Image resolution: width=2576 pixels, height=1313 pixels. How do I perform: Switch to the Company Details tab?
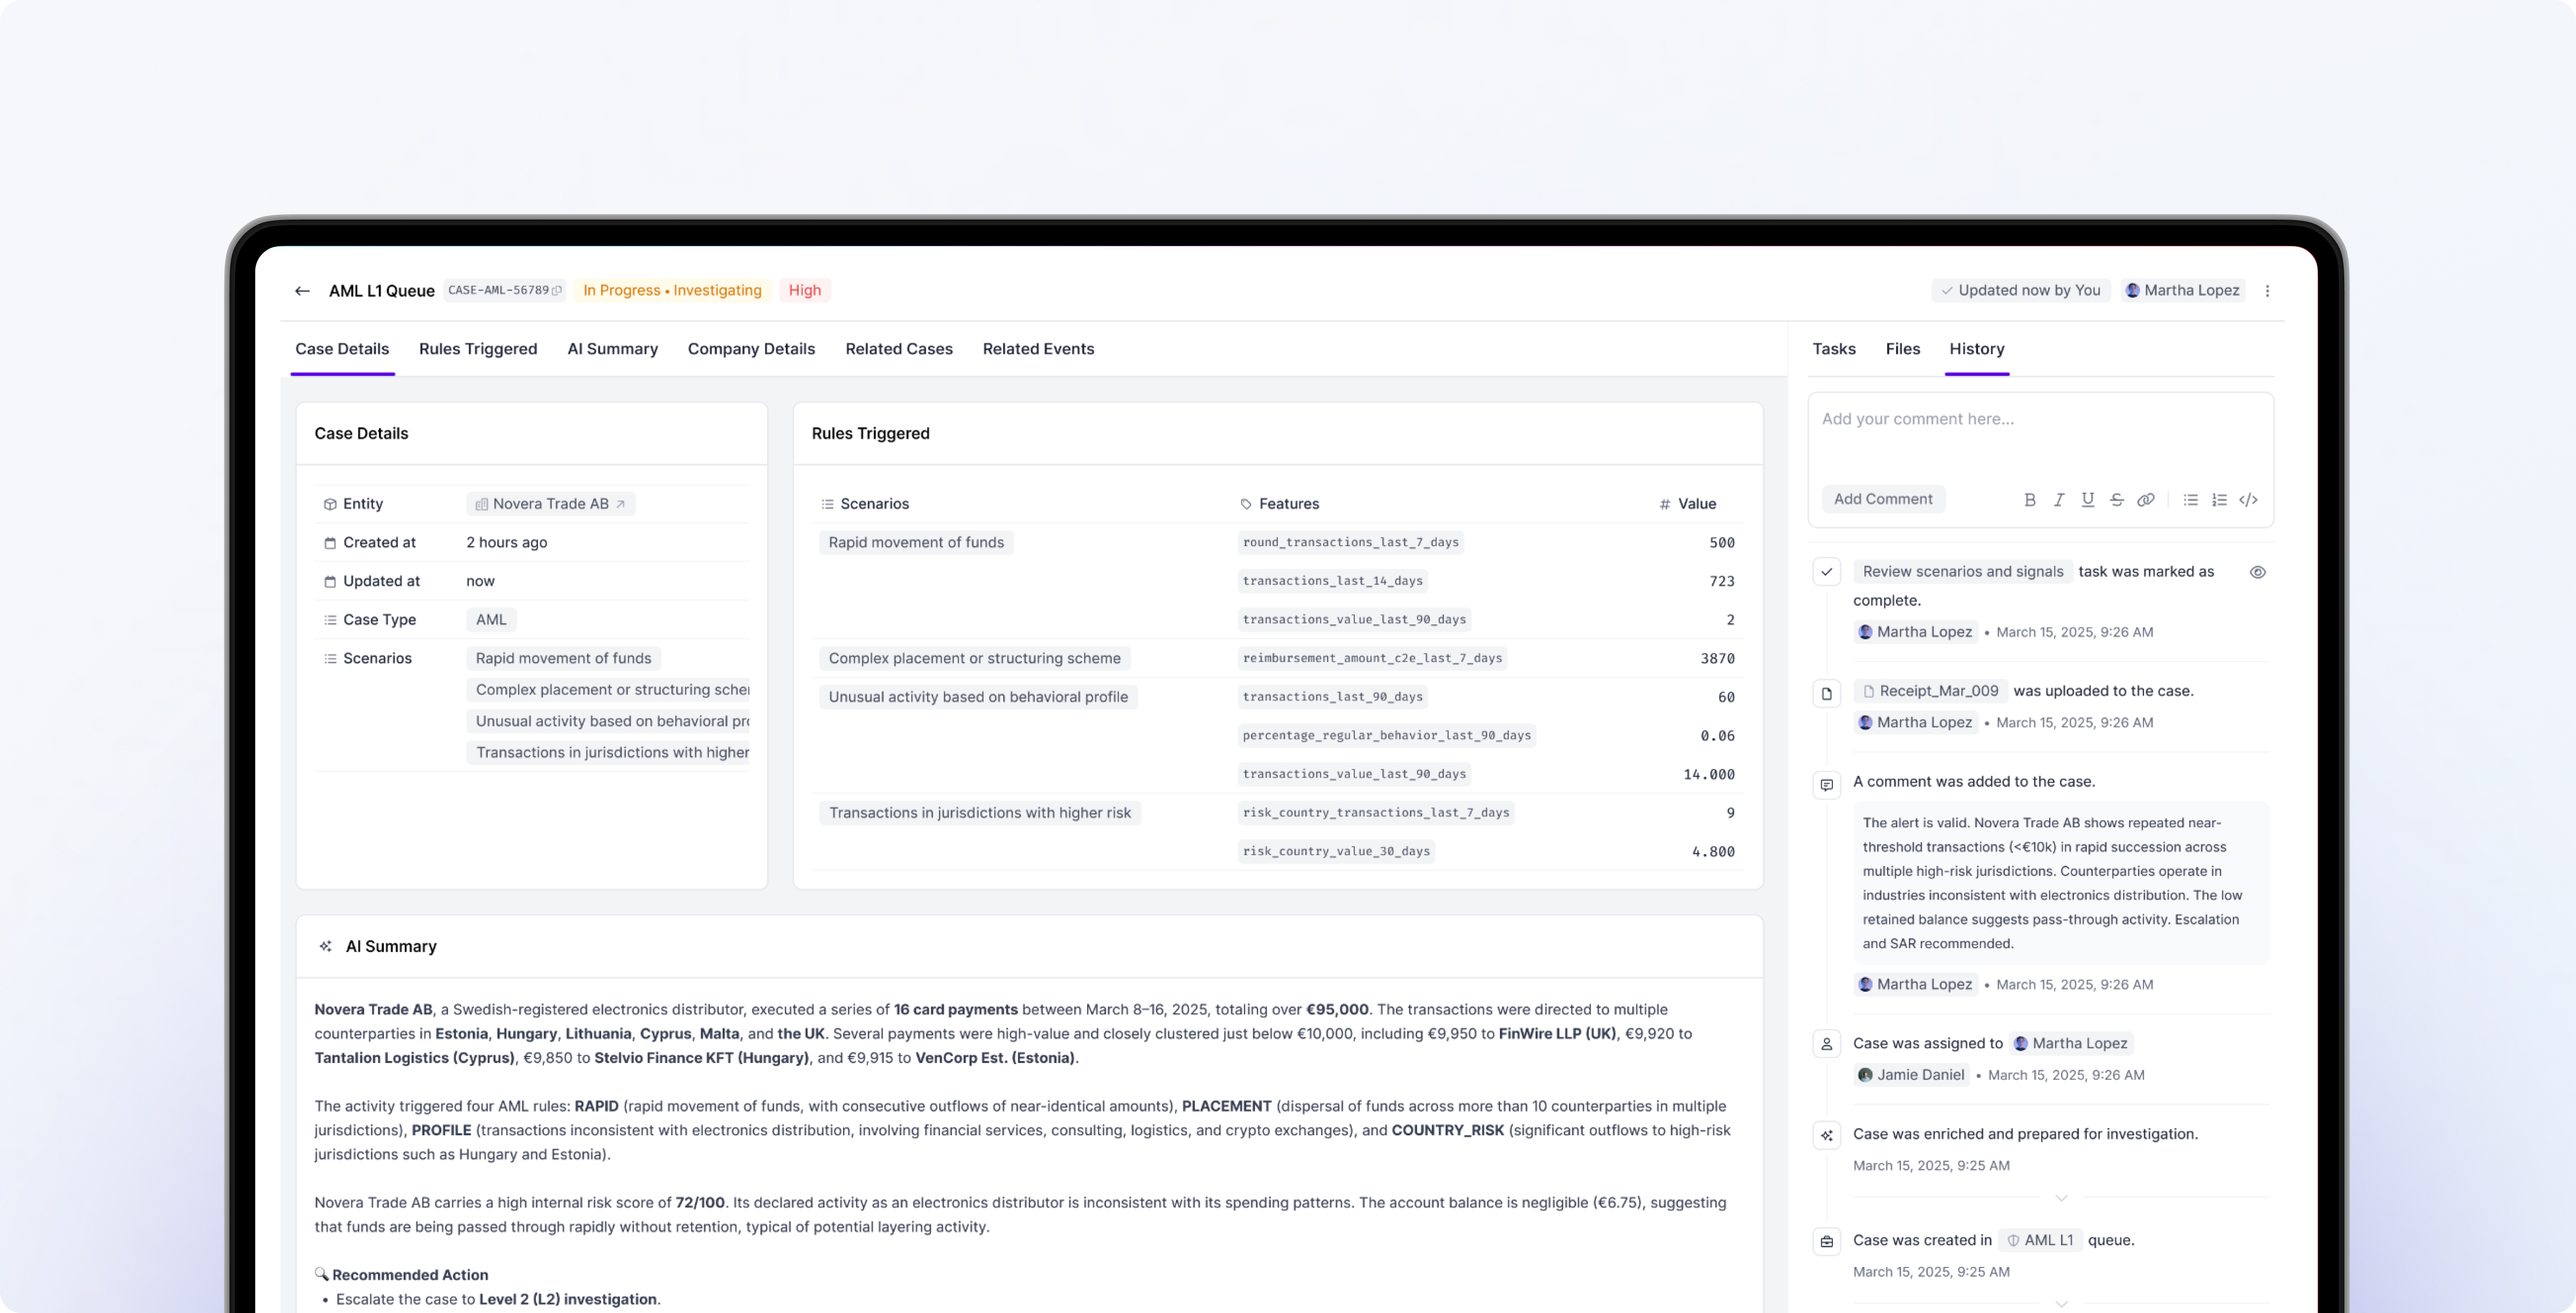click(751, 349)
